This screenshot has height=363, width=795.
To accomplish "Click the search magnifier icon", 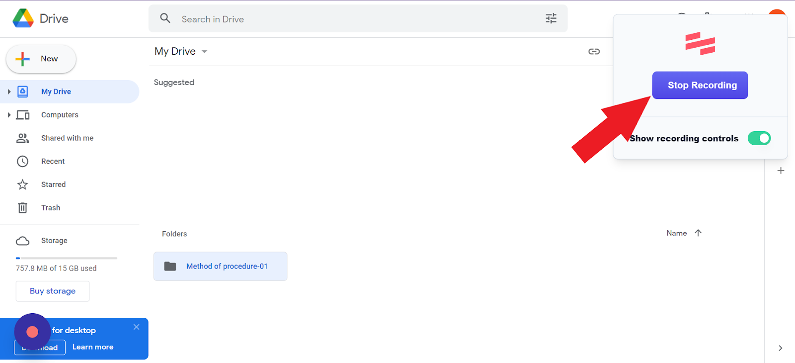I will (x=165, y=18).
